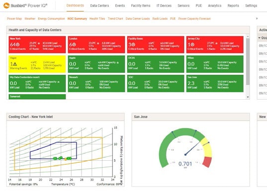Click 'Conformance: 89%' text
Screen dimensions: 267x192
(x=109, y=184)
